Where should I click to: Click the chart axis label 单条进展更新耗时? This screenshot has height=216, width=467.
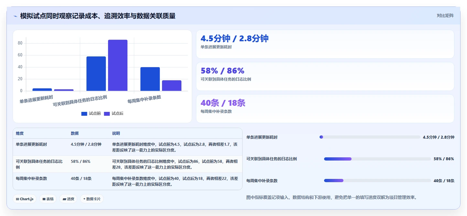coord(36,99)
